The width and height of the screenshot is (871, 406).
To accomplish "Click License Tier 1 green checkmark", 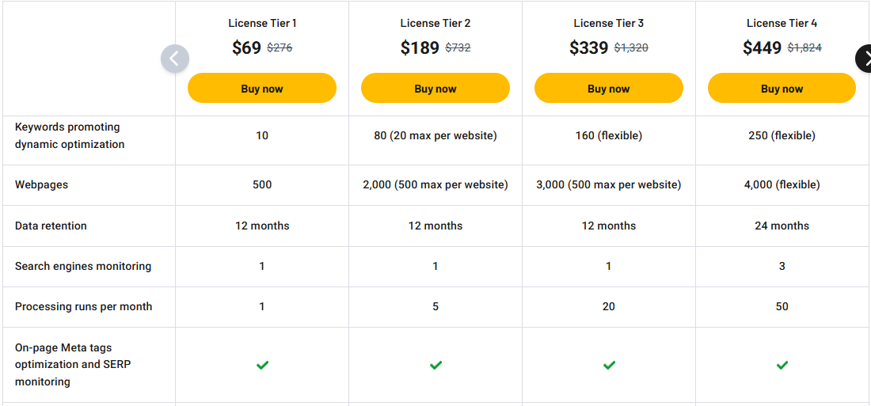I will click(x=262, y=365).
